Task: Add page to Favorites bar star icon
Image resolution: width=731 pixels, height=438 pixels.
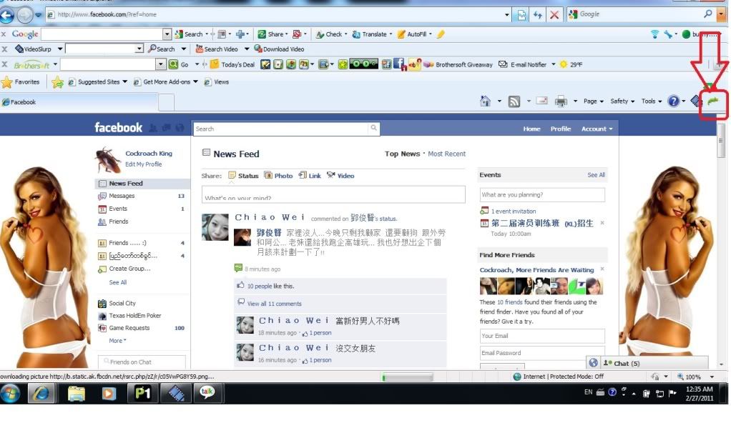Action: pos(58,82)
